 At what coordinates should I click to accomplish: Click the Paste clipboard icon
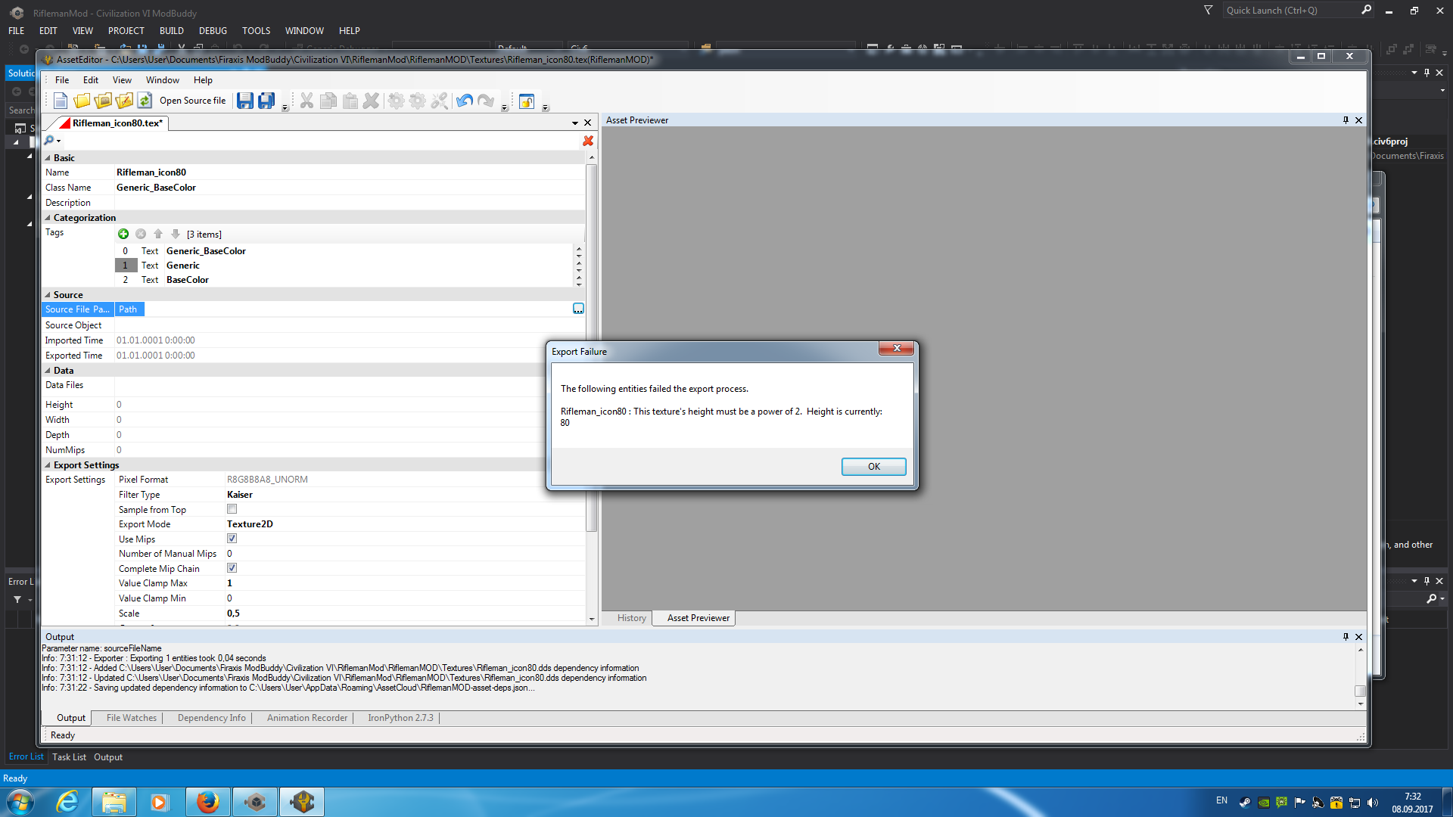[350, 101]
